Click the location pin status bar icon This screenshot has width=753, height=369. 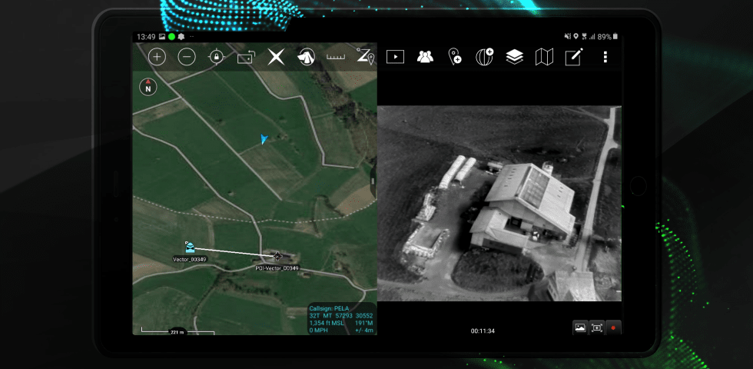click(x=576, y=37)
